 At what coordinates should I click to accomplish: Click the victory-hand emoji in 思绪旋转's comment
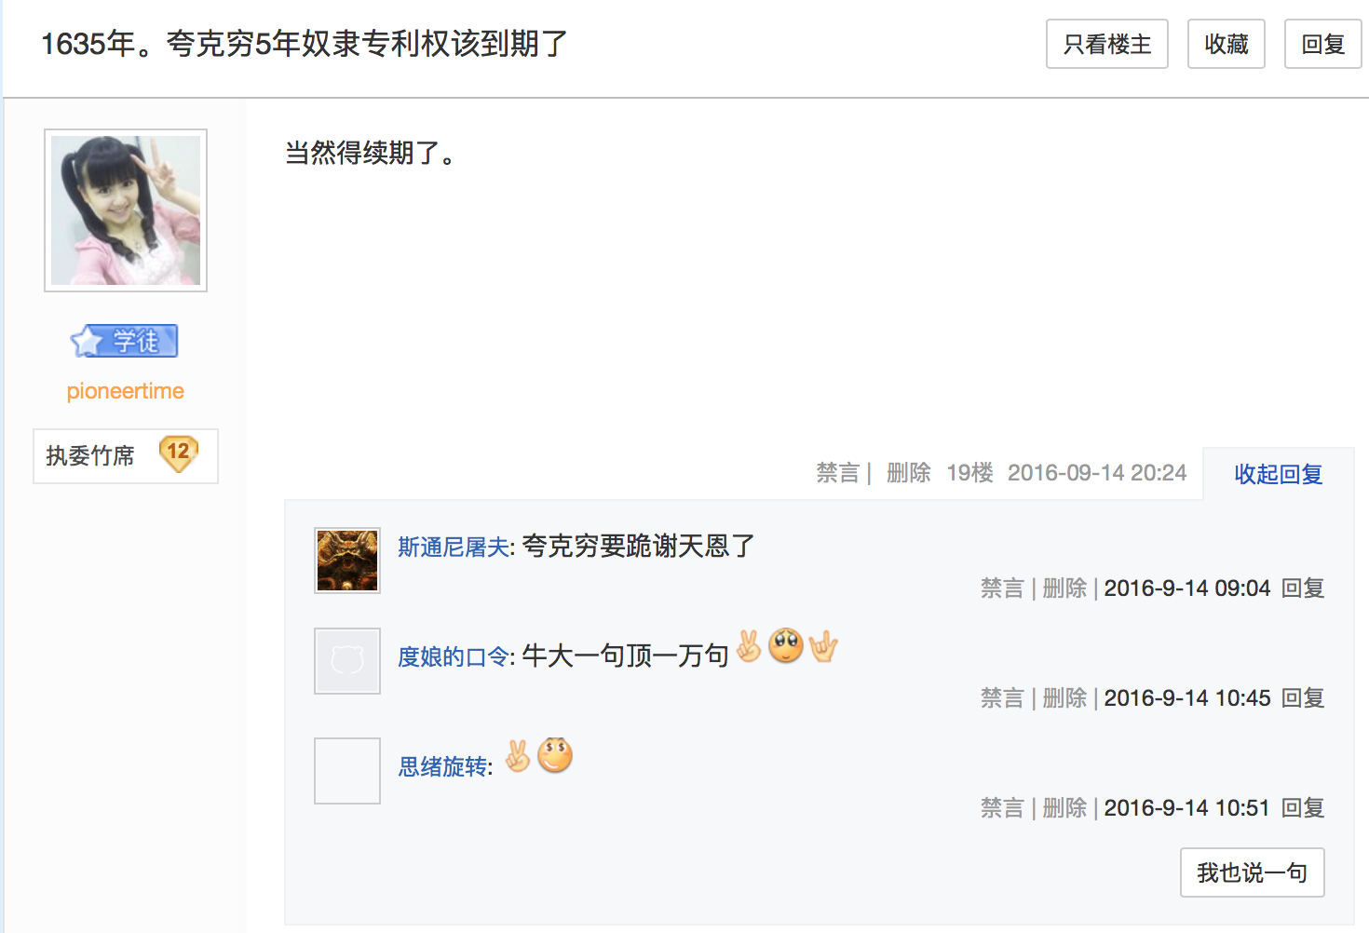click(518, 755)
